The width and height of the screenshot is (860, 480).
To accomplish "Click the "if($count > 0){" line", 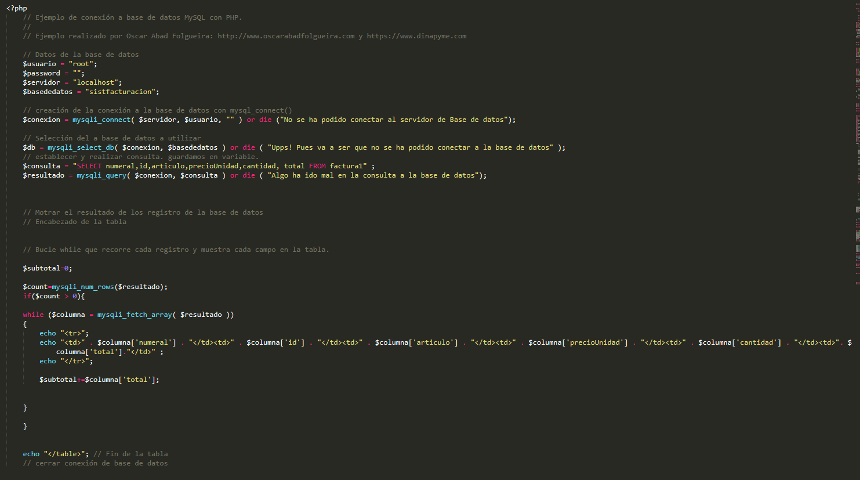I will tap(54, 296).
